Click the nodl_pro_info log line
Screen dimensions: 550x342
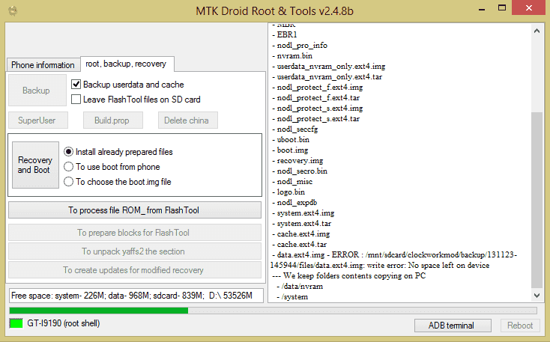click(x=300, y=45)
